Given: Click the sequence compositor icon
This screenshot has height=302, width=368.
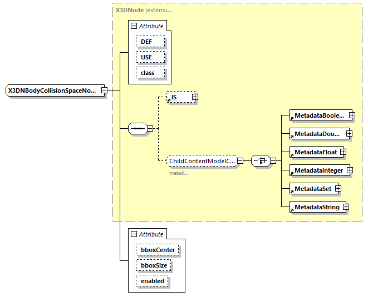Looking at the screenshot, I should point(136,129).
